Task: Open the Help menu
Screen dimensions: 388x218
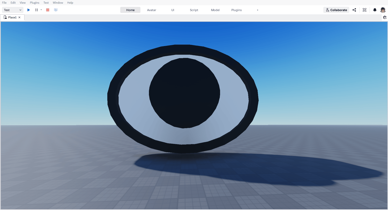Action: (x=70, y=3)
